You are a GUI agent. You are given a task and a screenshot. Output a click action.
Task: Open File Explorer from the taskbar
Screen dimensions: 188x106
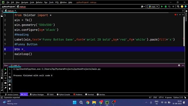(94, 102)
